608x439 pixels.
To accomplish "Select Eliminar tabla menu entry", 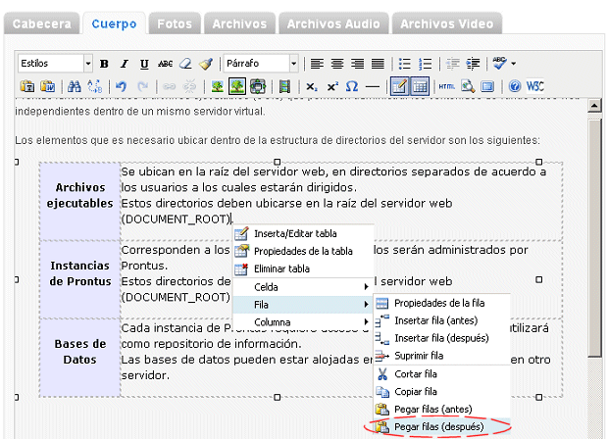I will [303, 268].
